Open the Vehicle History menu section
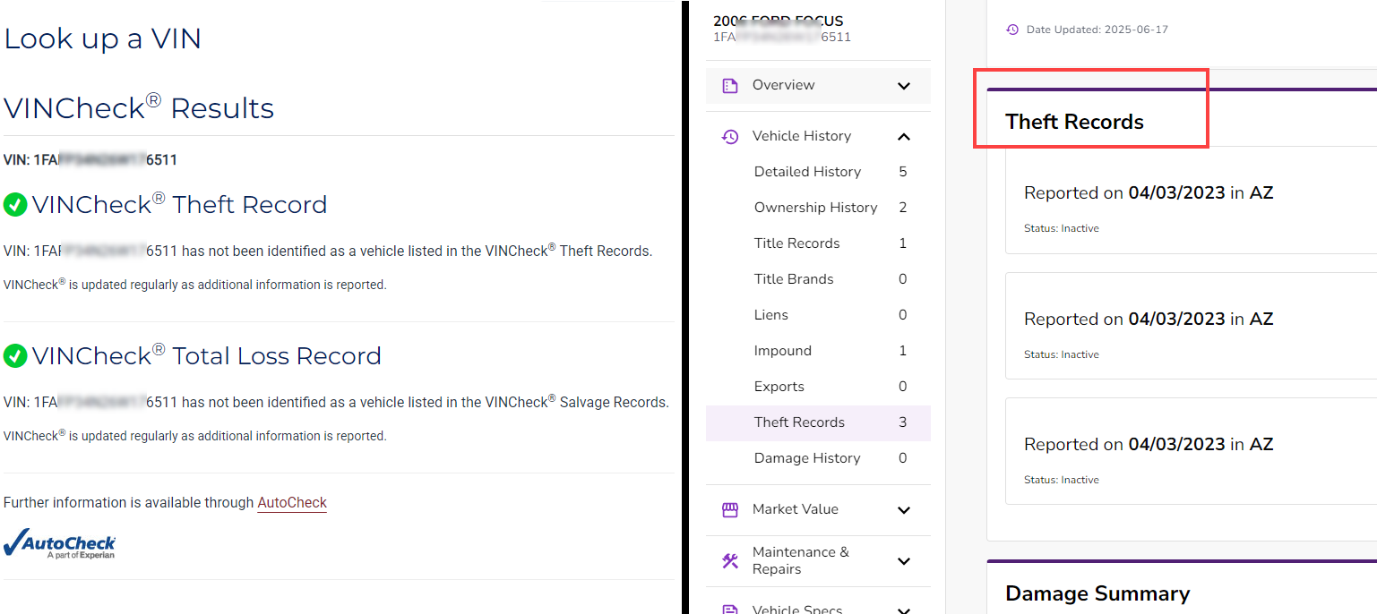This screenshot has width=1377, height=614. [818, 137]
